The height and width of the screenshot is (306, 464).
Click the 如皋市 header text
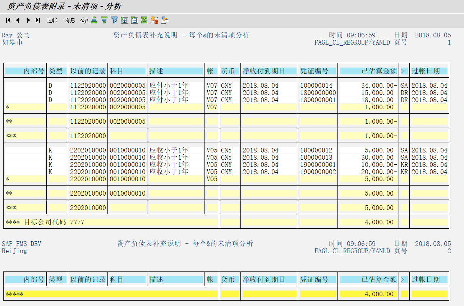click(13, 42)
